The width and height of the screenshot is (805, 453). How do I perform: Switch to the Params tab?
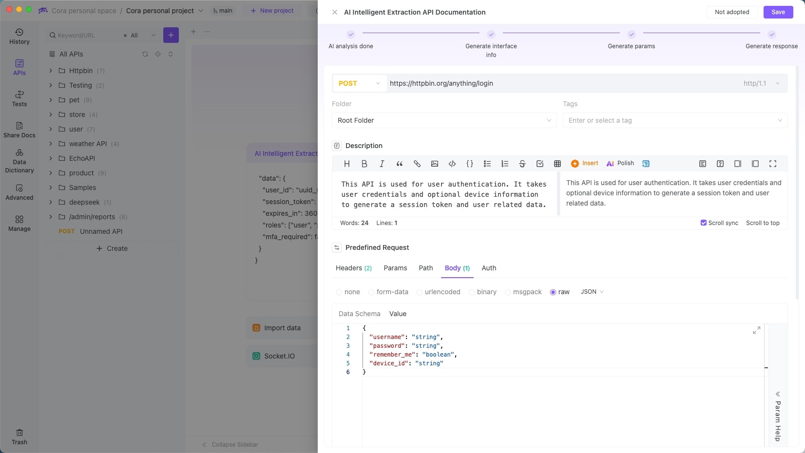click(395, 268)
